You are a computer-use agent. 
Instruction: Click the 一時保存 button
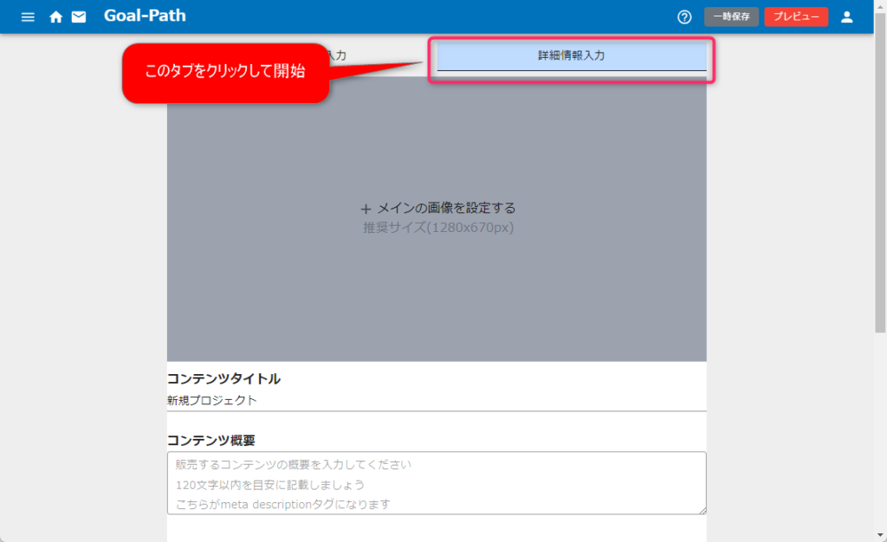coord(731,16)
